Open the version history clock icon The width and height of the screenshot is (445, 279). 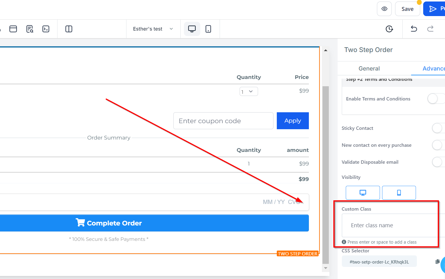[389, 29]
